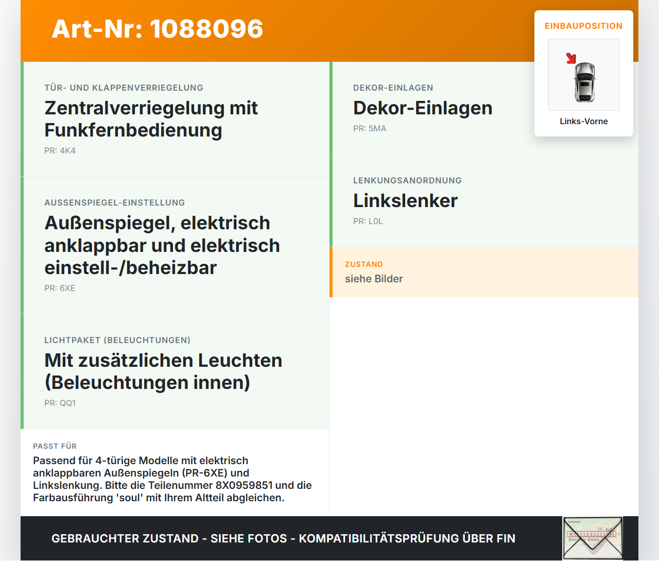659x561 pixels.
Task: Click the 'PR: L0L' code
Action: [x=368, y=221]
